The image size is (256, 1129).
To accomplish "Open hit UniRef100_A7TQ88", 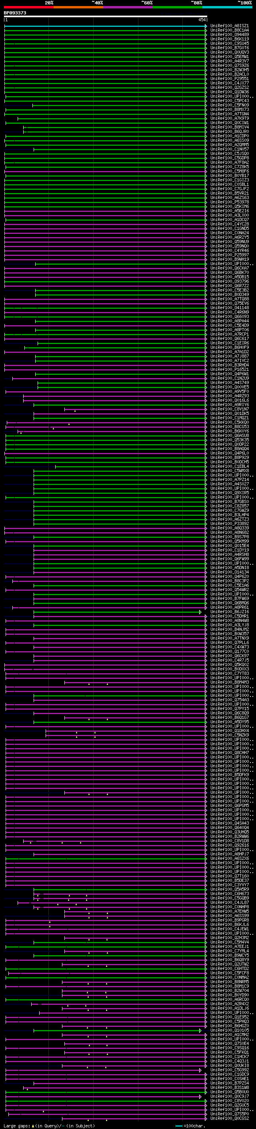I will 229,299.
